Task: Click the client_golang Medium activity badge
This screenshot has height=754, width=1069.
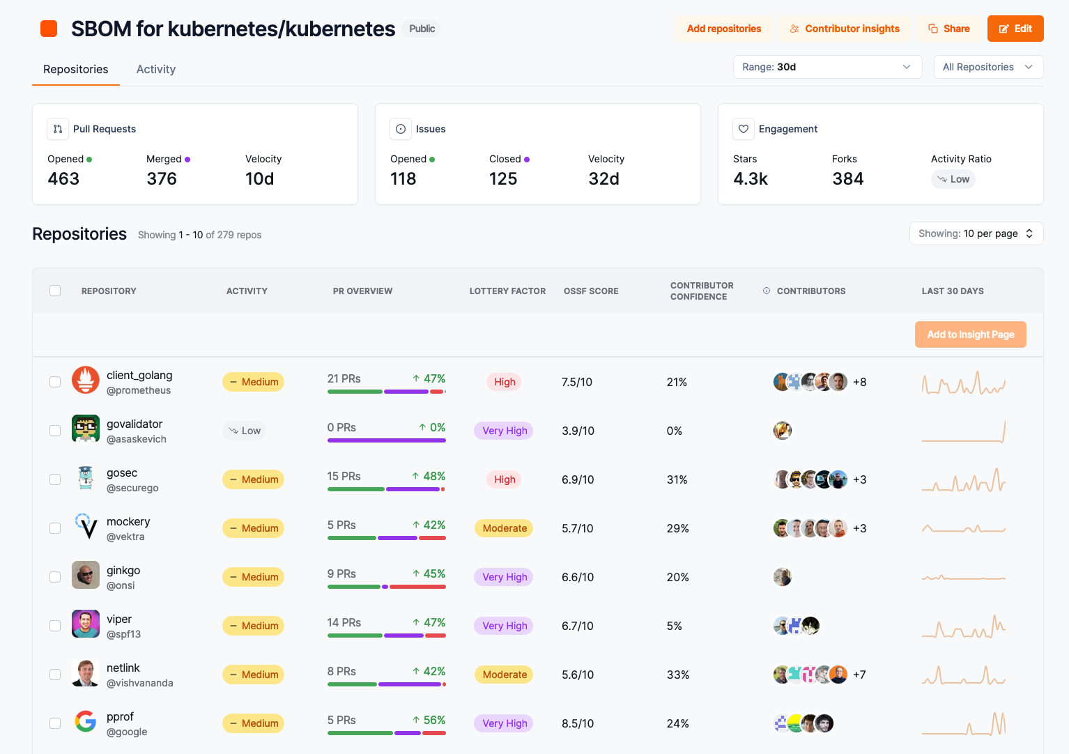Action: 253,382
